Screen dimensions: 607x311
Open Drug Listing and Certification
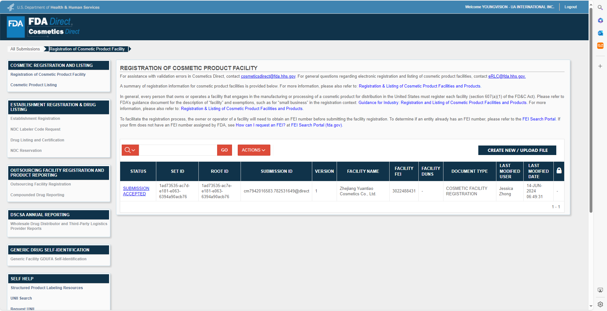pyautogui.click(x=37, y=140)
